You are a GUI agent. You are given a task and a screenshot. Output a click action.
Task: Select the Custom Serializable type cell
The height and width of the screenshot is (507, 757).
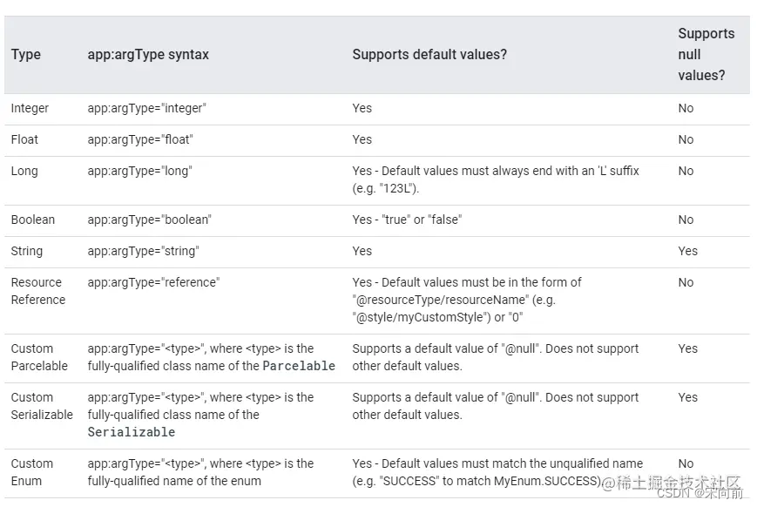click(42, 406)
